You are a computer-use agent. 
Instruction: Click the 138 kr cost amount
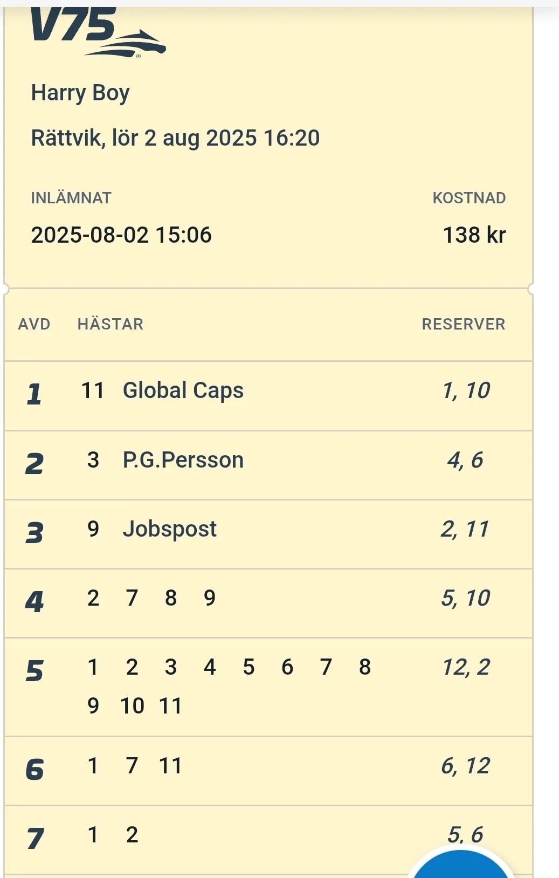pyautogui.click(x=474, y=235)
